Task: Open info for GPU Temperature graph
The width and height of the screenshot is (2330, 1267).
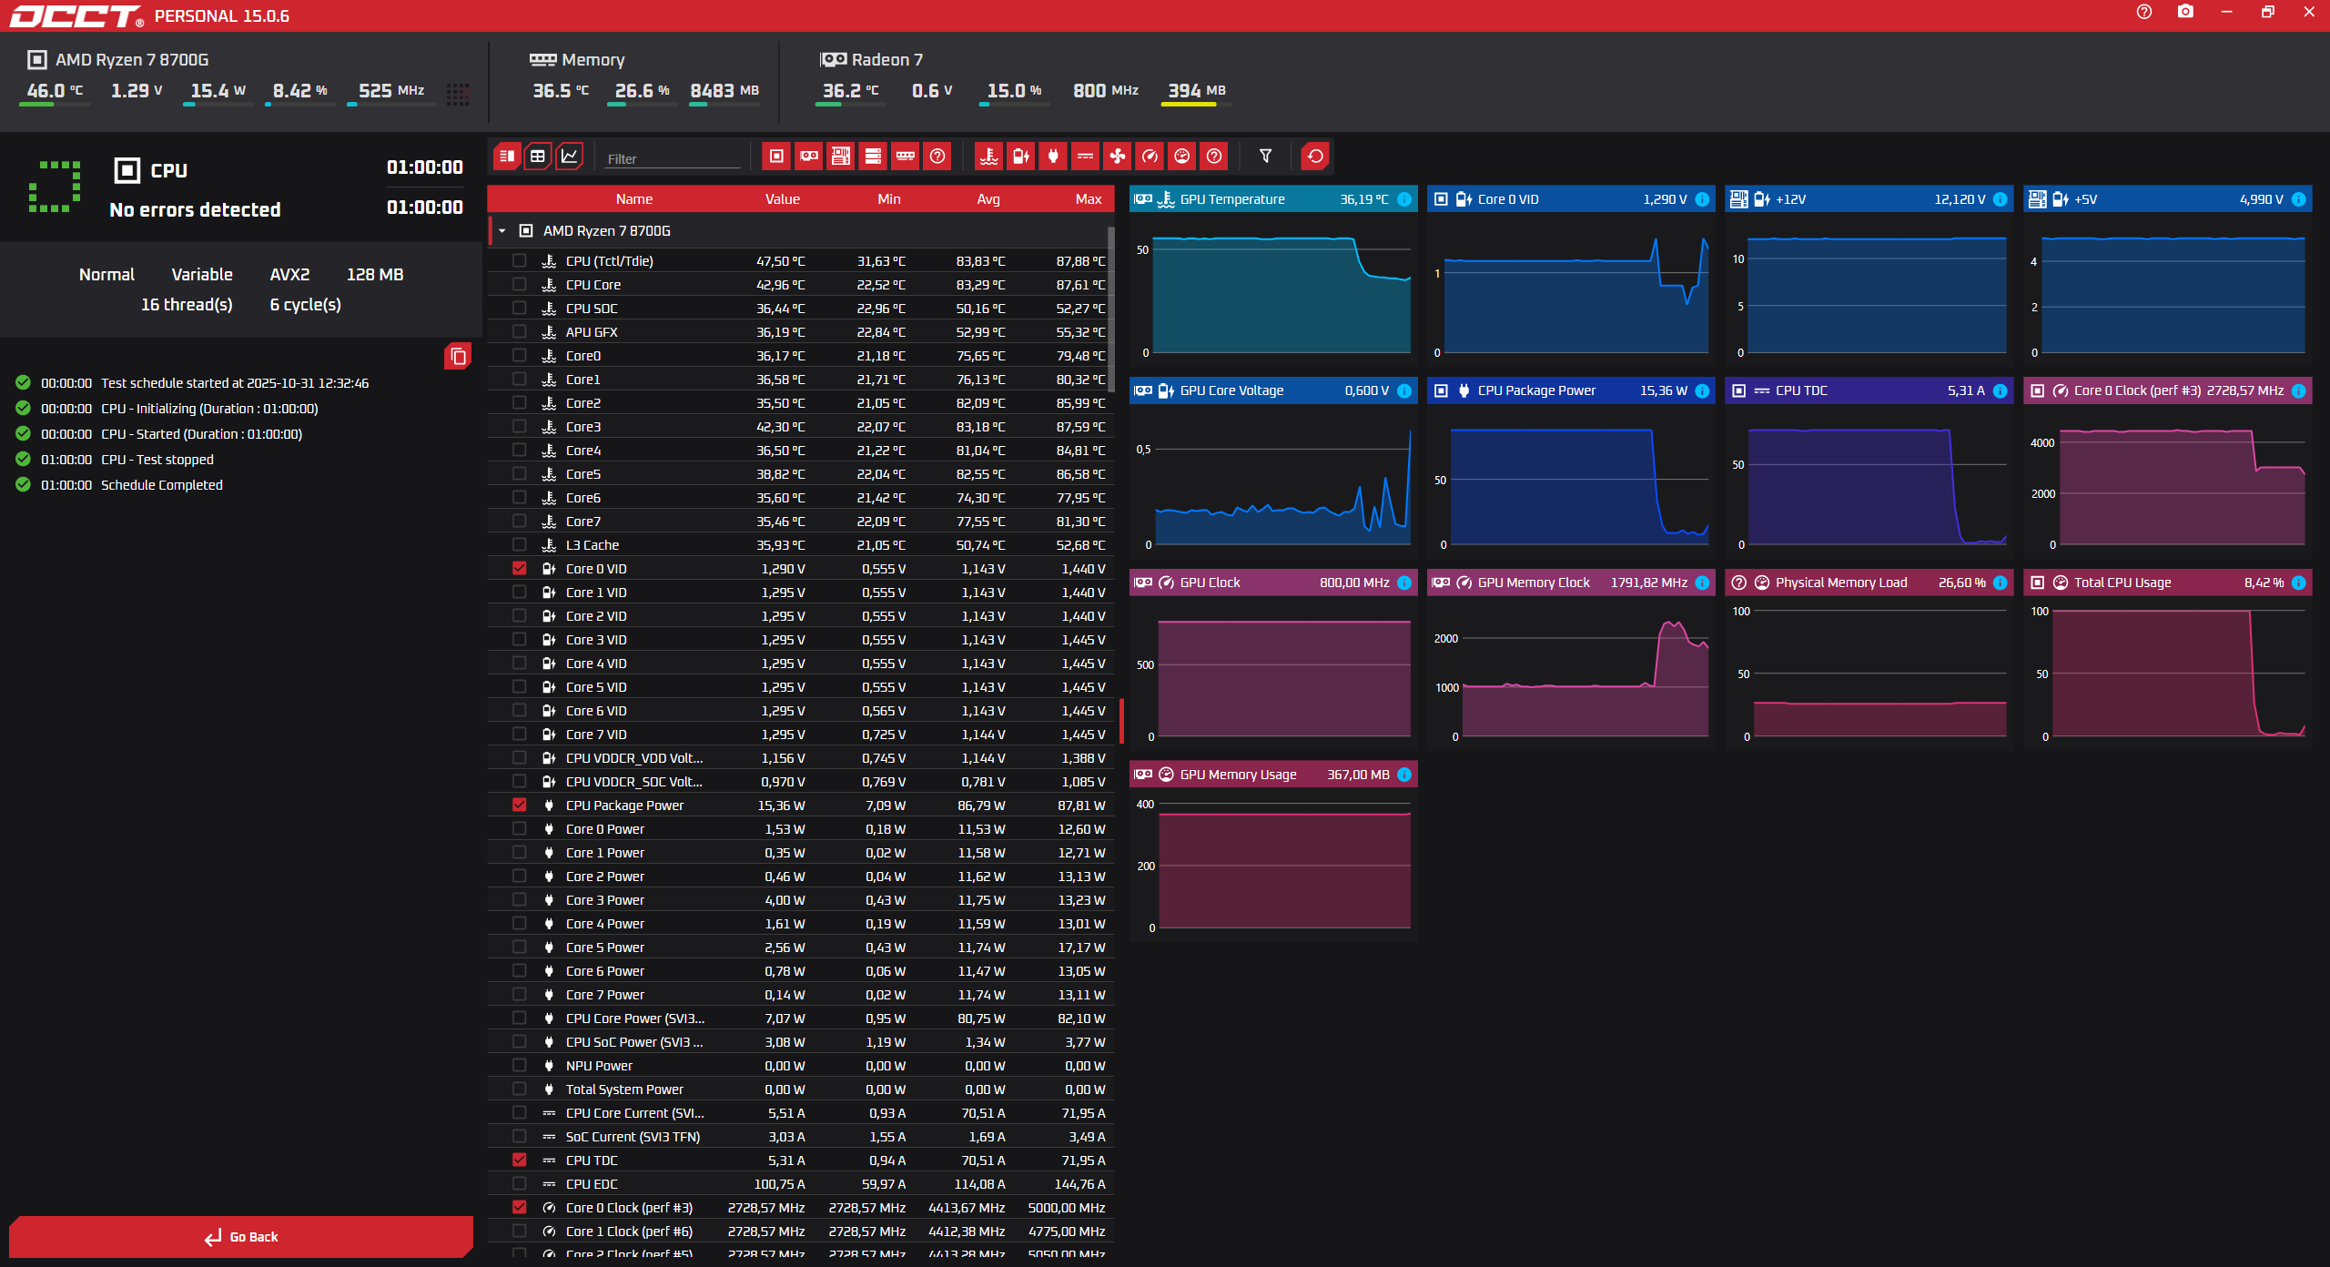Action: click(1404, 199)
